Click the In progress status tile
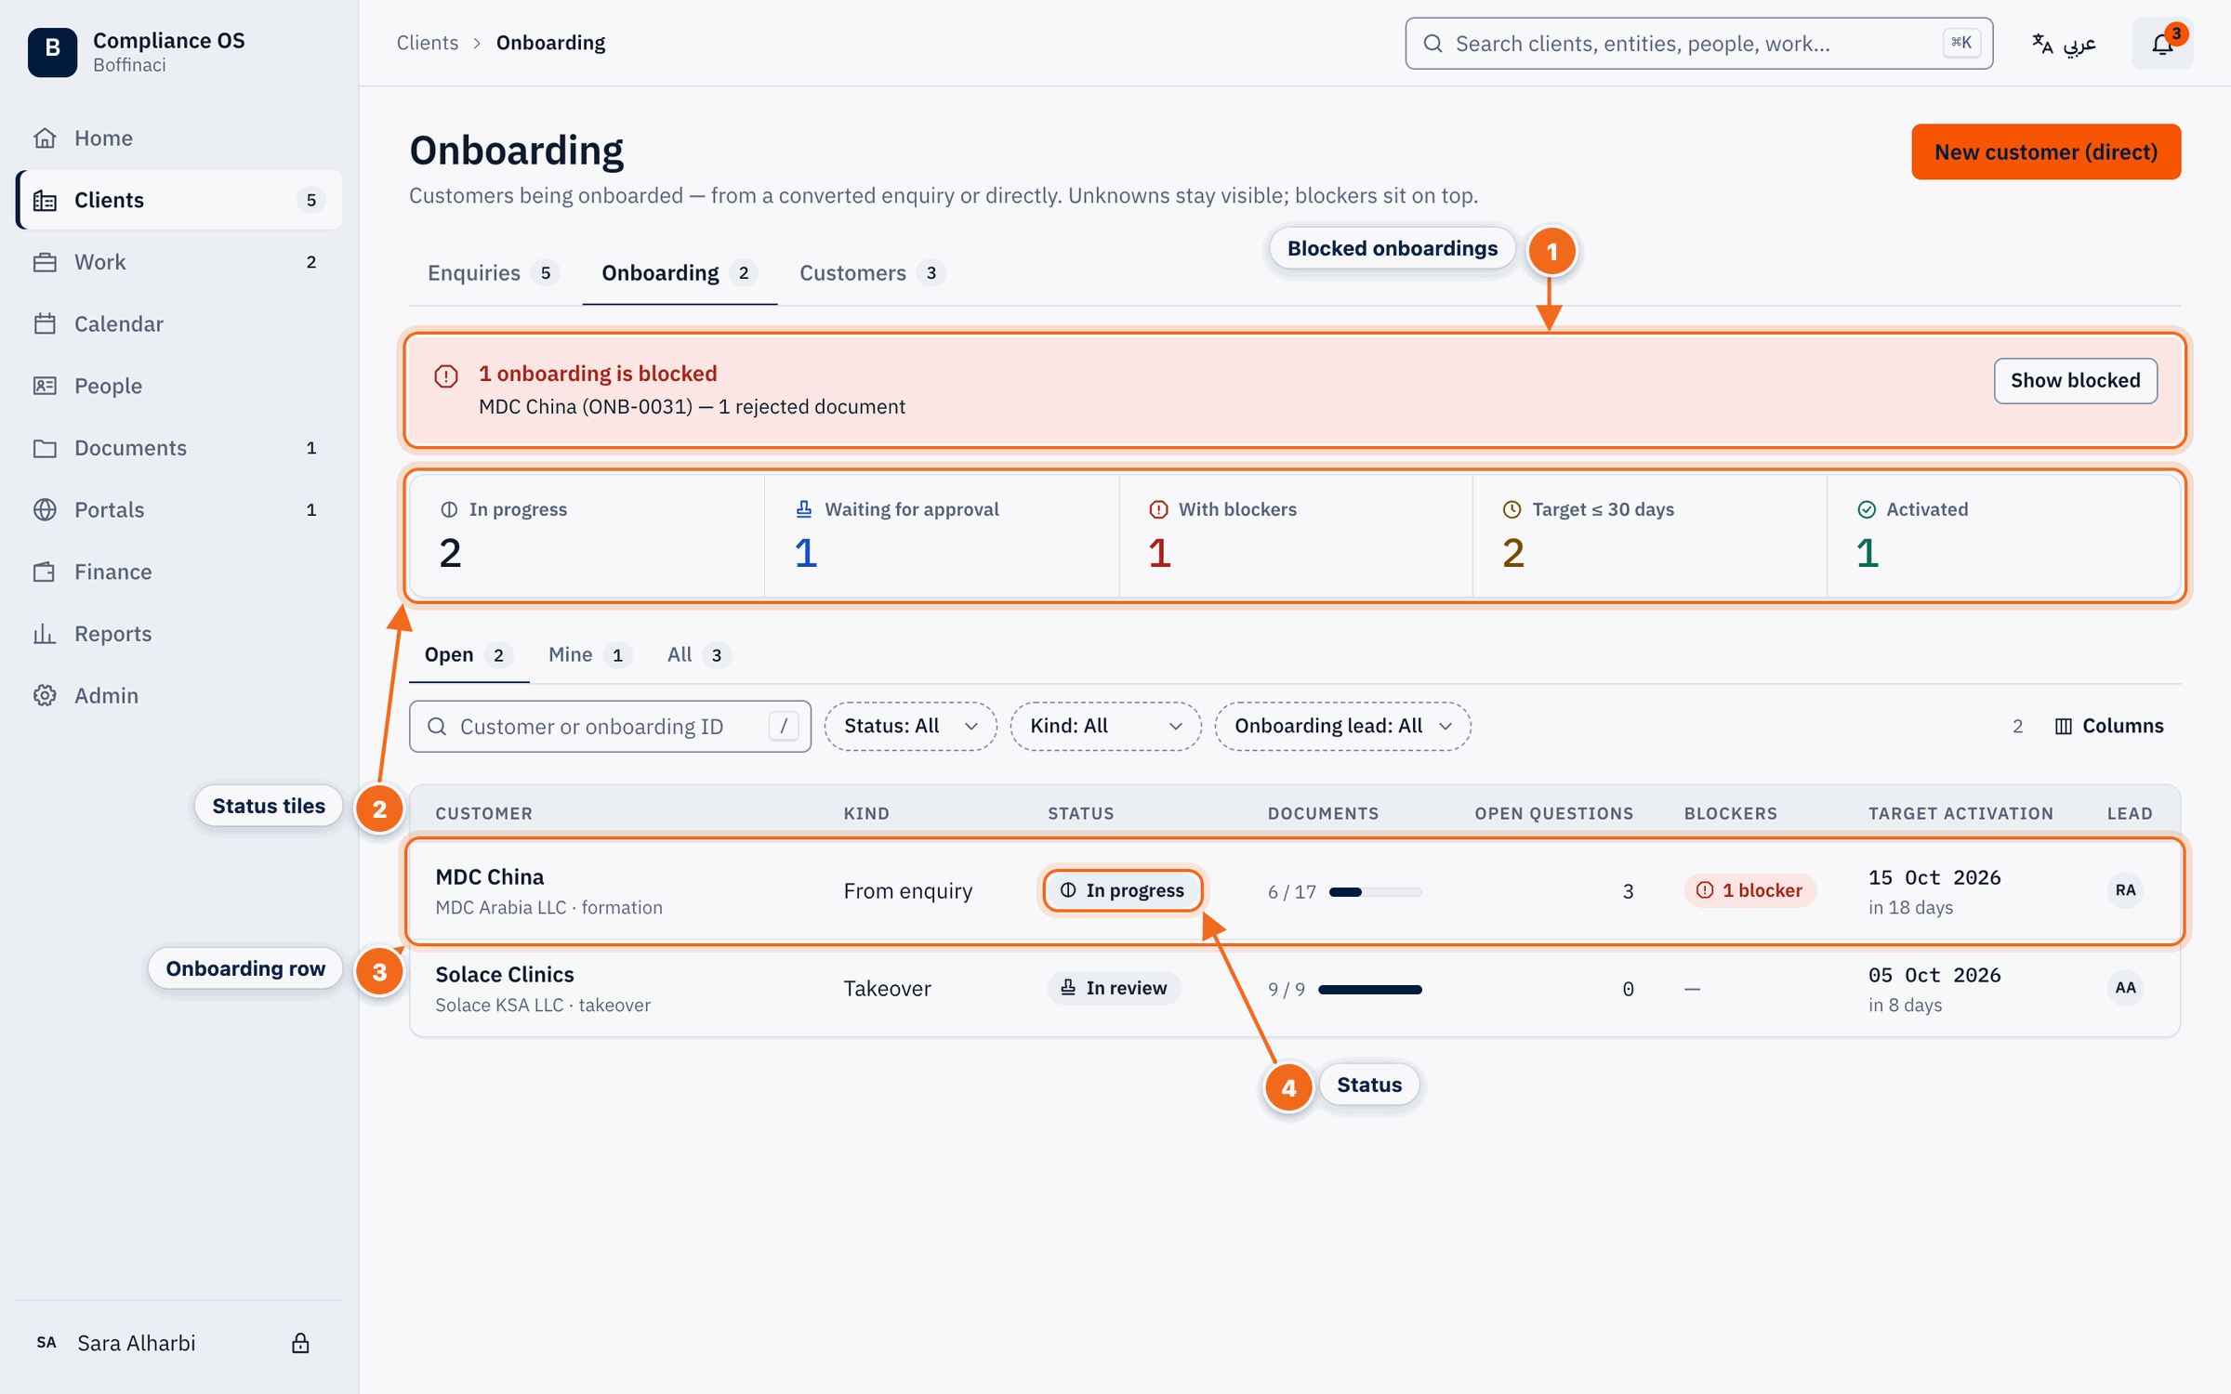The image size is (2231, 1394). pyautogui.click(x=587, y=536)
